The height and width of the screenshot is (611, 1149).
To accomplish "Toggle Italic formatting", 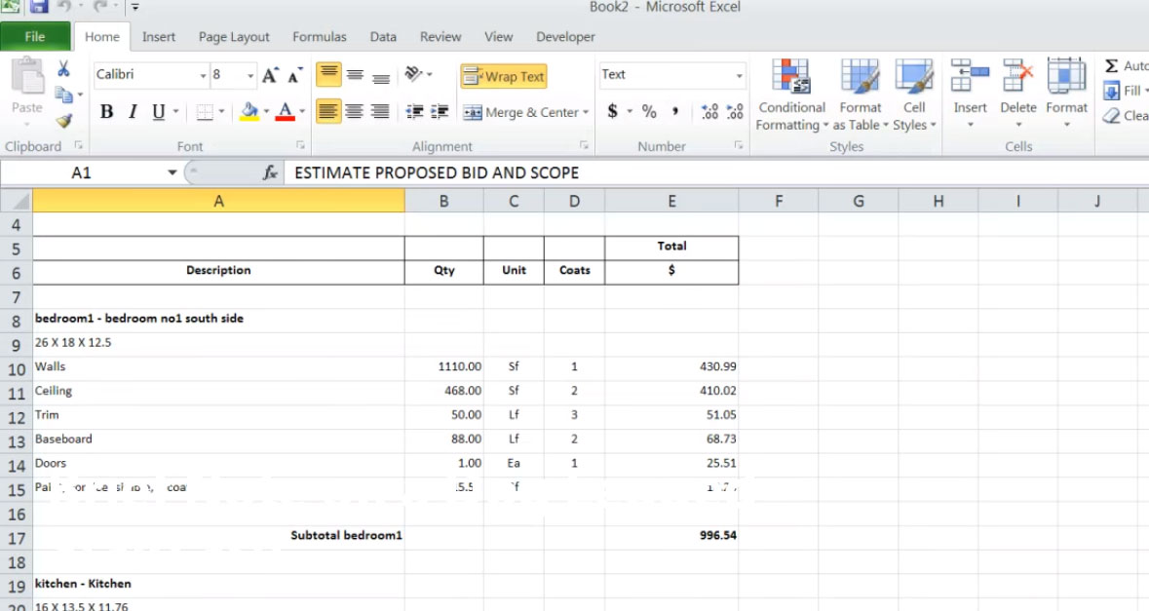I will [x=133, y=112].
